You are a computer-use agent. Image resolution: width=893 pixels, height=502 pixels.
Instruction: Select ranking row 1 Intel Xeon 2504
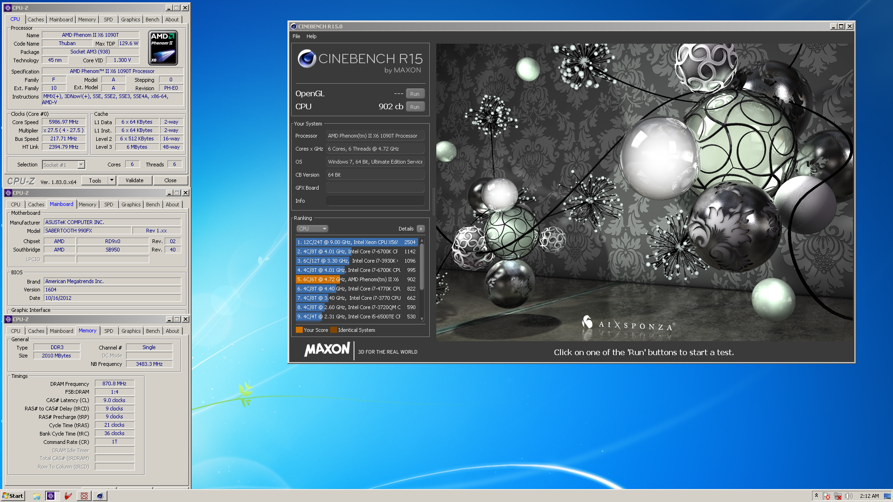(x=357, y=242)
